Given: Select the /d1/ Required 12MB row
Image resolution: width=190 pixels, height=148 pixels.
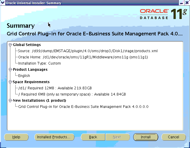Looking at the screenshot, I should coord(55,88).
